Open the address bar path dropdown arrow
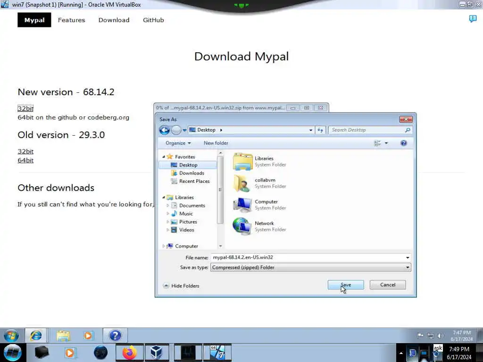The height and width of the screenshot is (362, 483). point(311,130)
